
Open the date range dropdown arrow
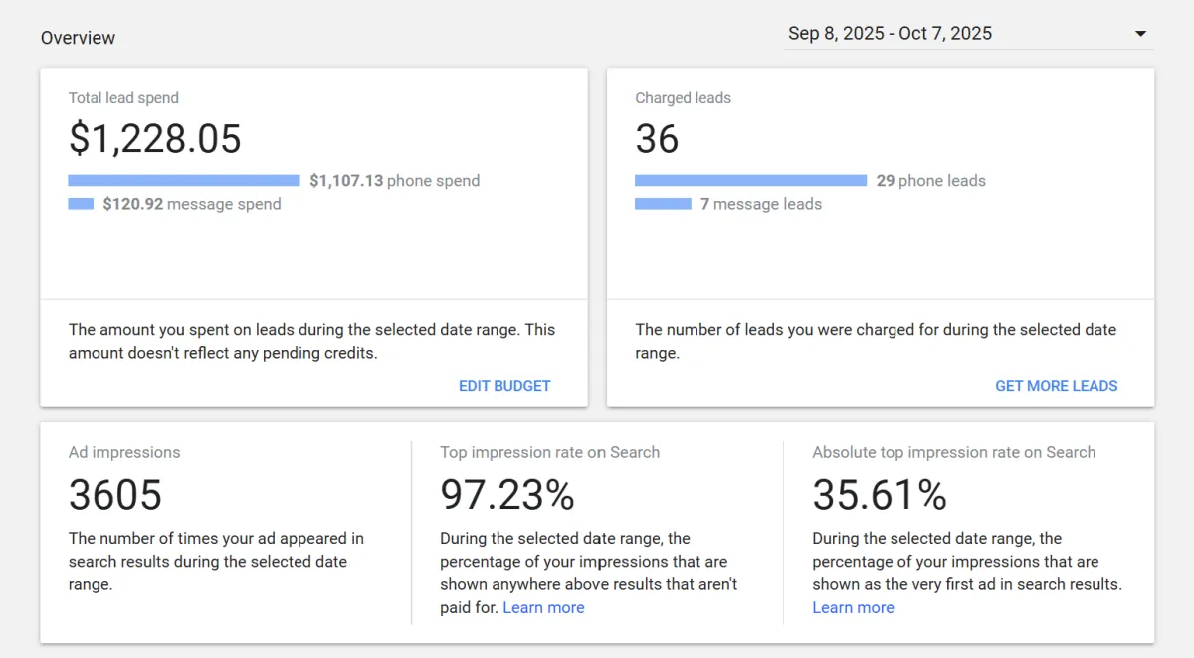point(1140,34)
